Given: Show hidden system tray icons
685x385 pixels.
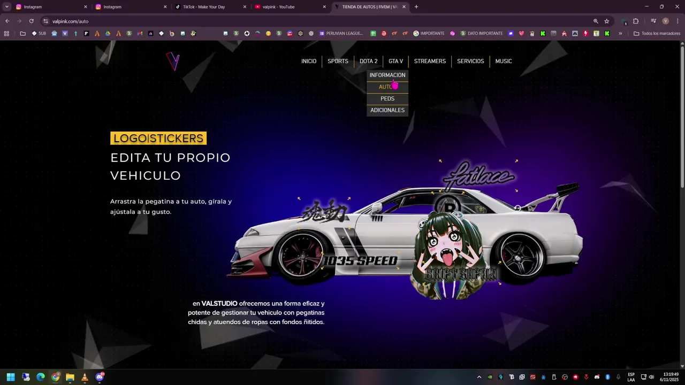Looking at the screenshot, I should point(479,377).
